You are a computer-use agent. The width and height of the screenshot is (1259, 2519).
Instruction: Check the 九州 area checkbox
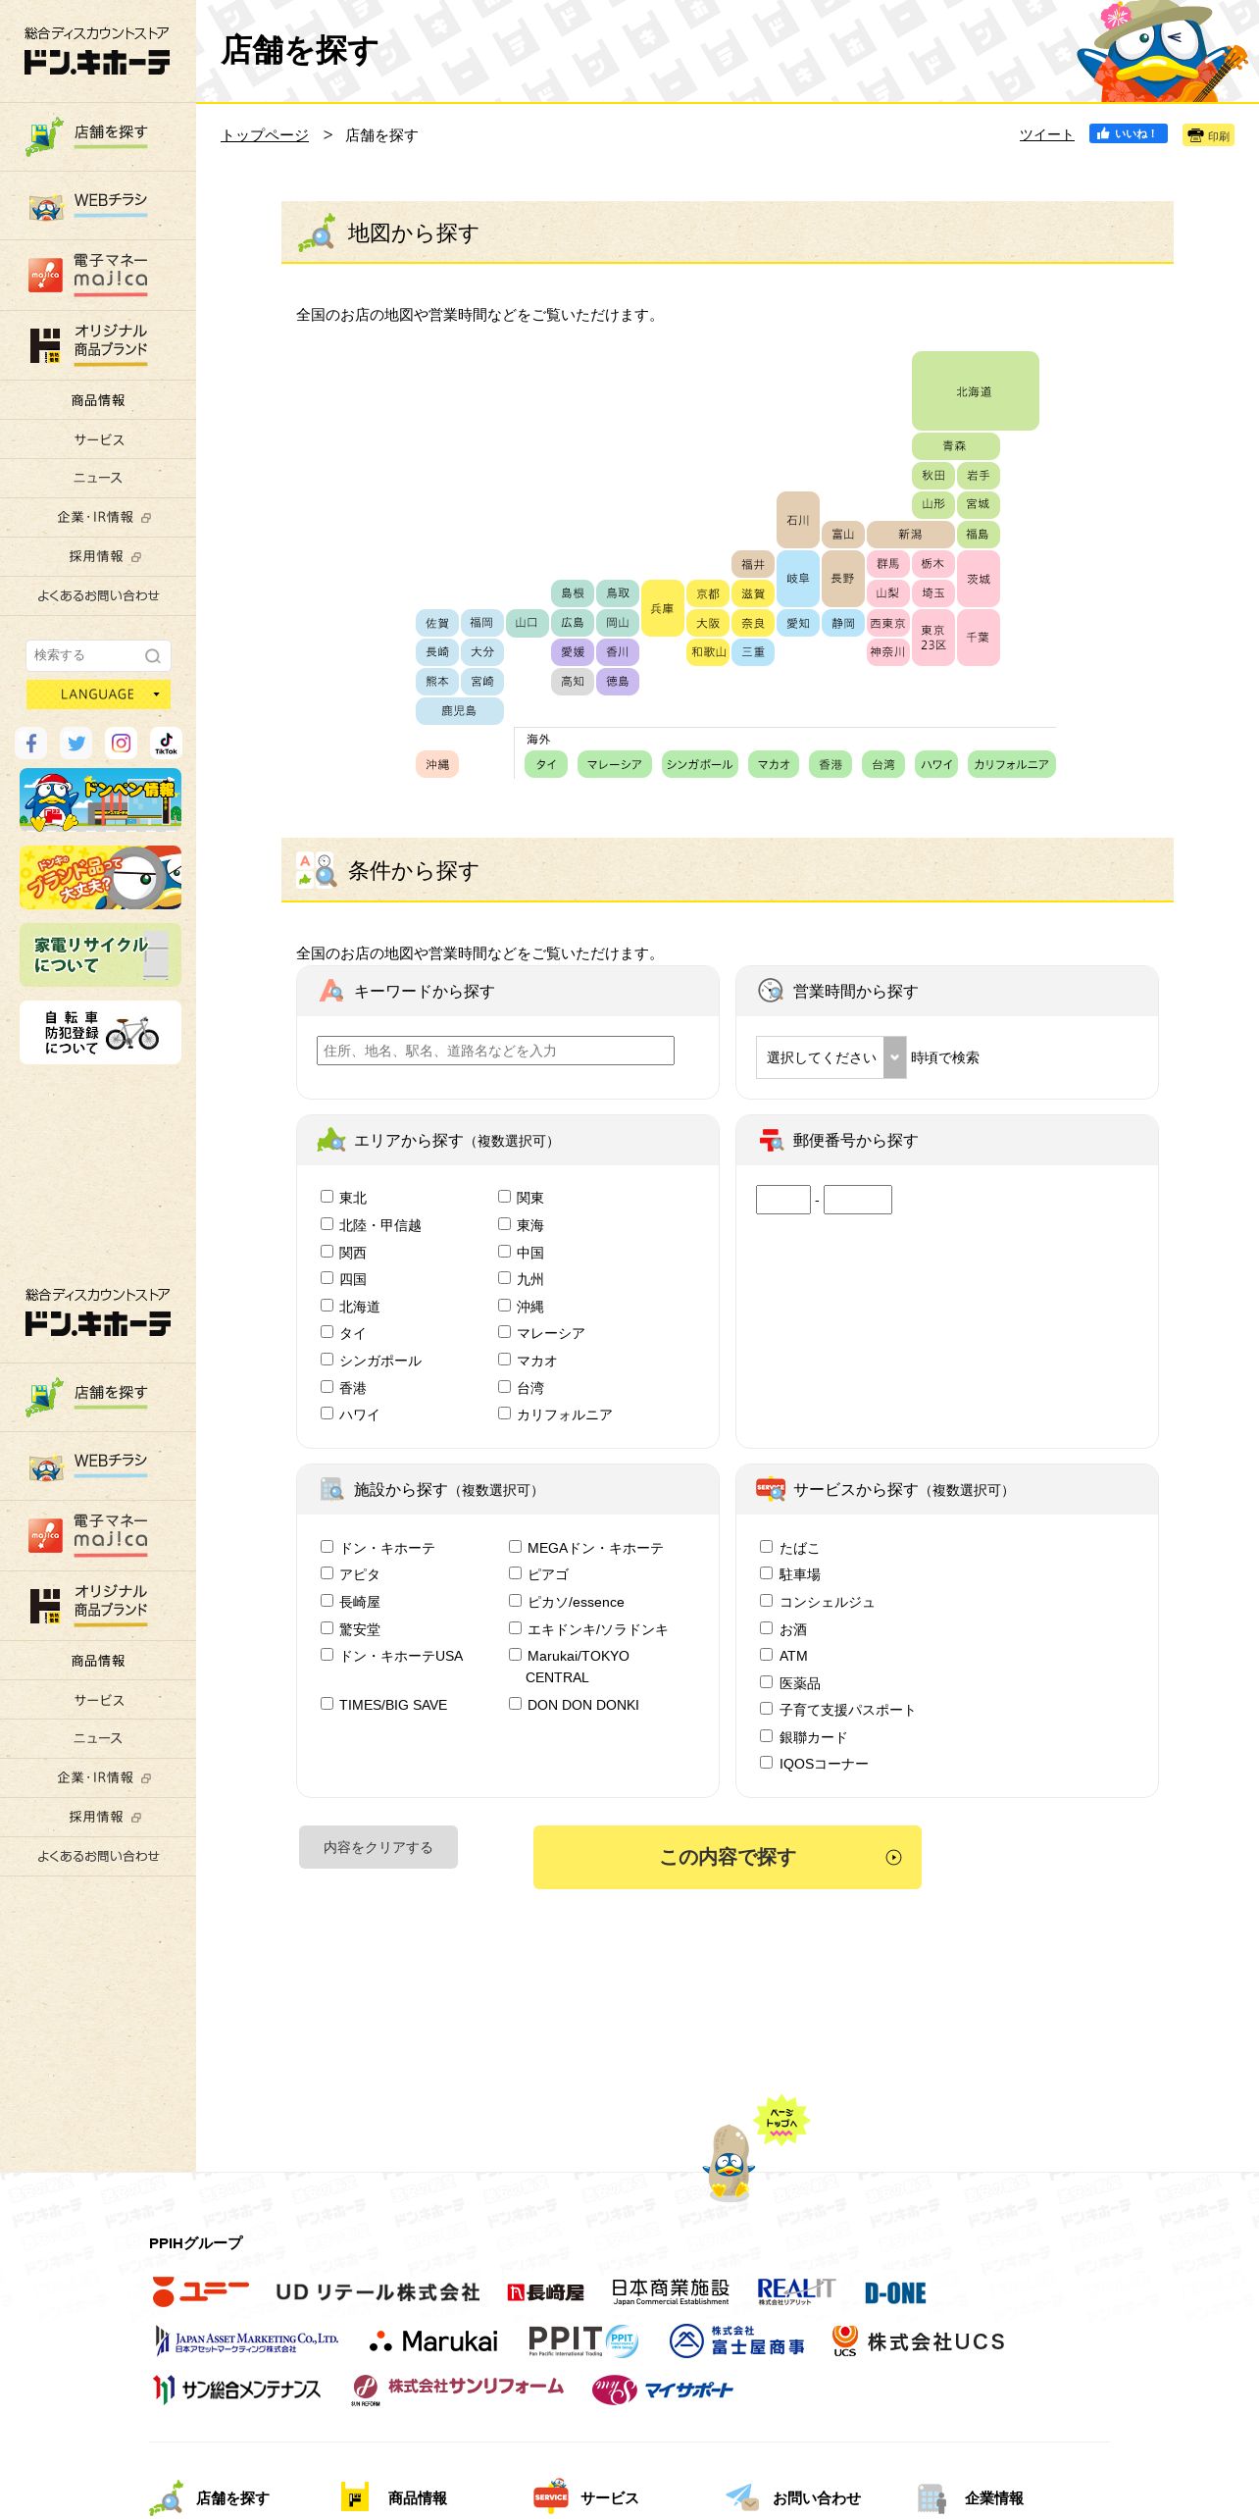point(504,1278)
